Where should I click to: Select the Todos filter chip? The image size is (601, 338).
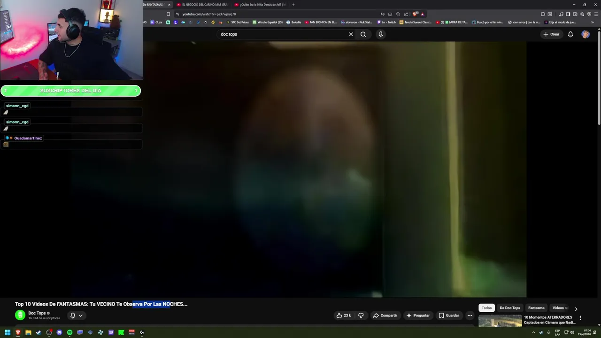tap(486, 308)
